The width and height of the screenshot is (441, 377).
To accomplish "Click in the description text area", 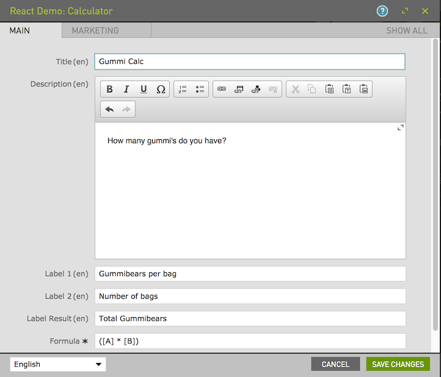I will click(x=250, y=190).
